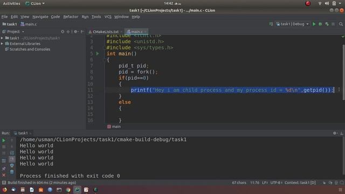Collapse the #include block fold marker
This screenshot has width=345, height=194.
[x=105, y=47]
